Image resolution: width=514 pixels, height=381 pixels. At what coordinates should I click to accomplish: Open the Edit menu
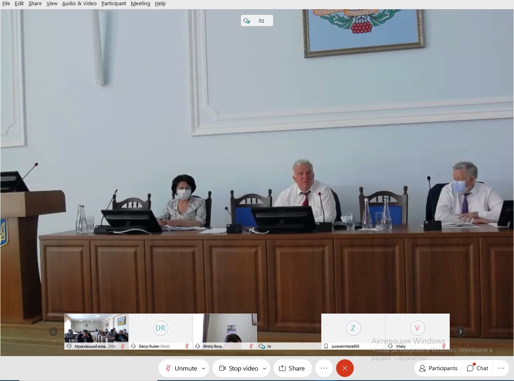(19, 3)
